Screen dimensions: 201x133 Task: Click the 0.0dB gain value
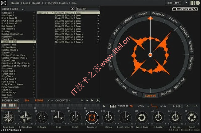(176, 106)
